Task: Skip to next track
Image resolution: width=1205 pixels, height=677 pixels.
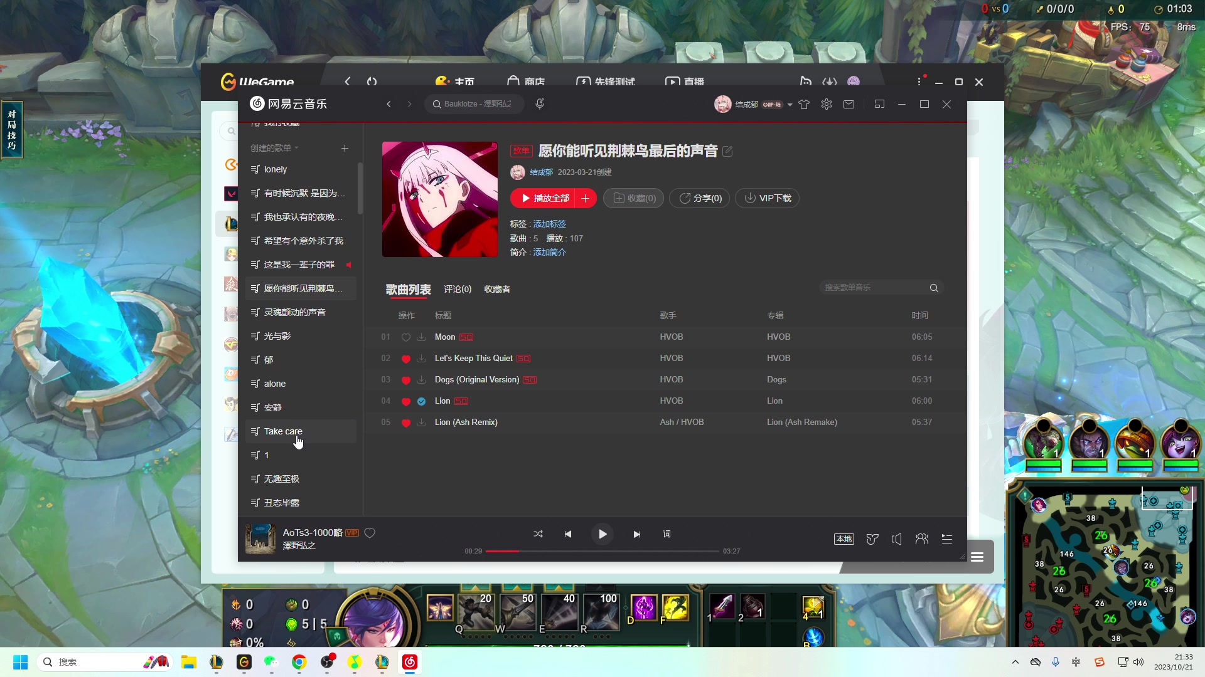Action: 637,534
